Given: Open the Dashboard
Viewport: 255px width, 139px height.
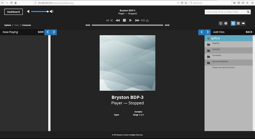Looking at the screenshot, I should [13, 12].
